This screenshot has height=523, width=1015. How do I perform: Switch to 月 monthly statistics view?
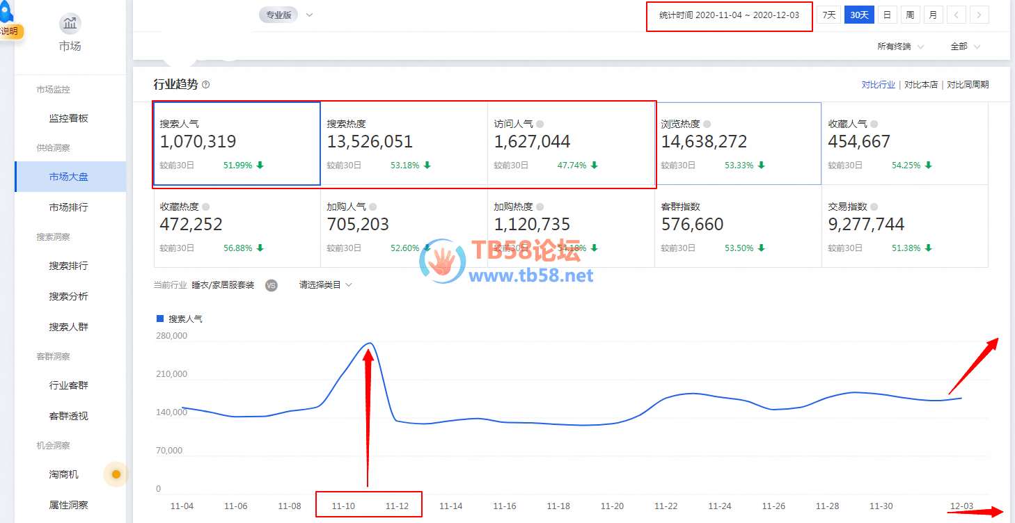pos(933,15)
